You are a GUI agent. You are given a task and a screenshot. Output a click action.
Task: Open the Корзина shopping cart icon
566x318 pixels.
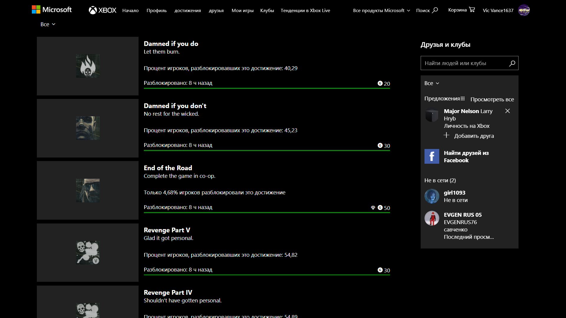pos(472,10)
